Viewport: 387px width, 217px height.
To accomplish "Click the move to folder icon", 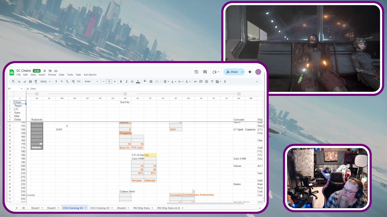I will pyautogui.click(x=50, y=71).
